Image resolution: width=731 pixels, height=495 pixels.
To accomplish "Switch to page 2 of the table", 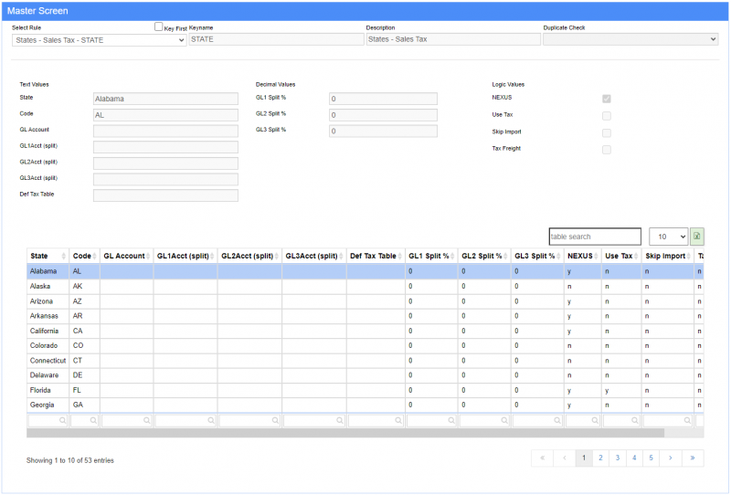I will tap(600, 458).
